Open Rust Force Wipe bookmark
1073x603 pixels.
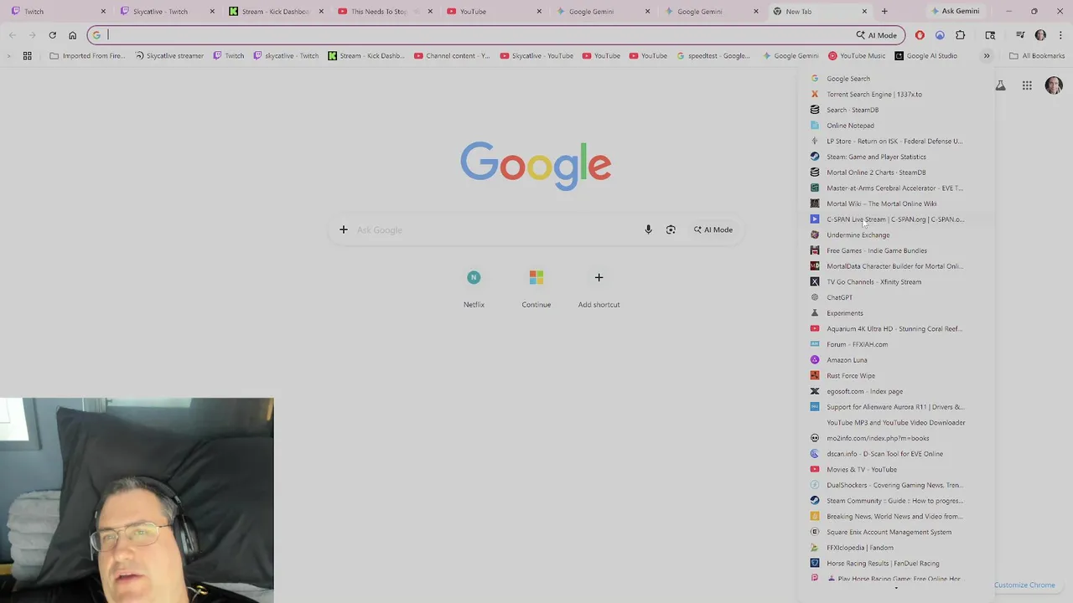coord(895,375)
